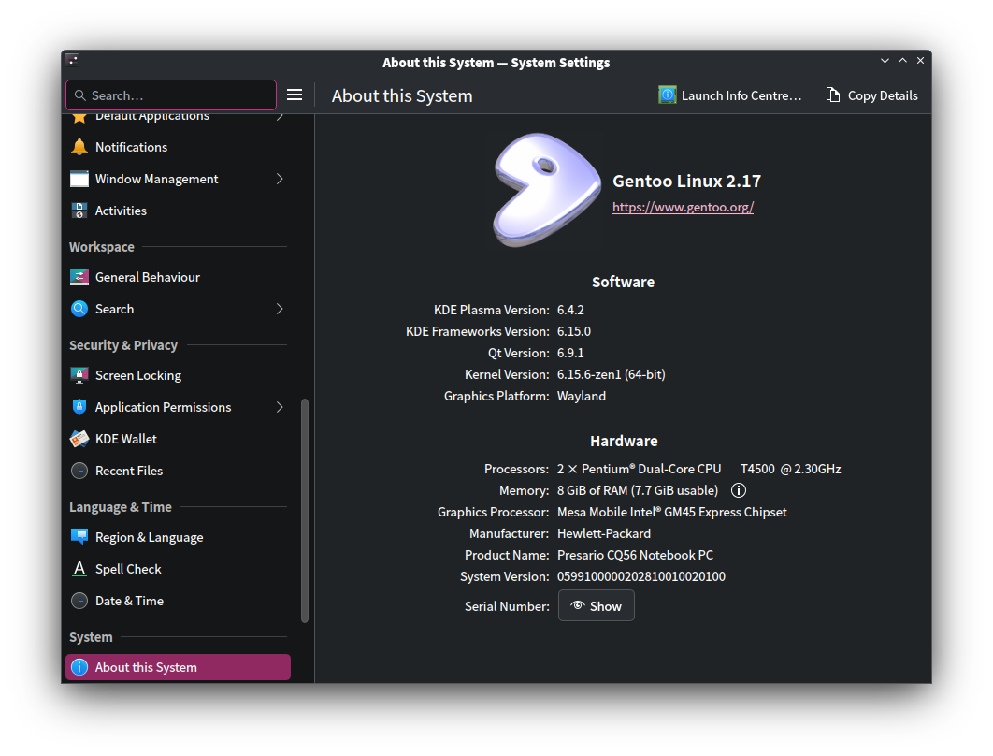993x756 pixels.
Task: Open the Notifications bell icon
Action: pos(79,147)
